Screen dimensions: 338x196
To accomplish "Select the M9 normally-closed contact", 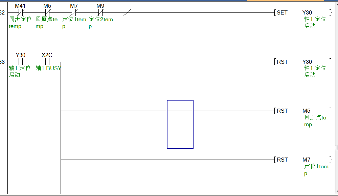I will 100,13.
